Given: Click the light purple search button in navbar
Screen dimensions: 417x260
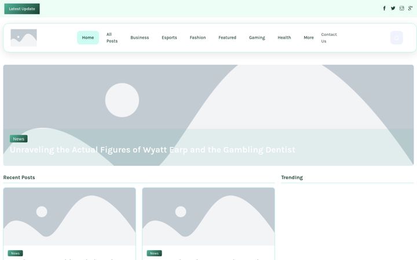Looking at the screenshot, I should click(x=397, y=38).
